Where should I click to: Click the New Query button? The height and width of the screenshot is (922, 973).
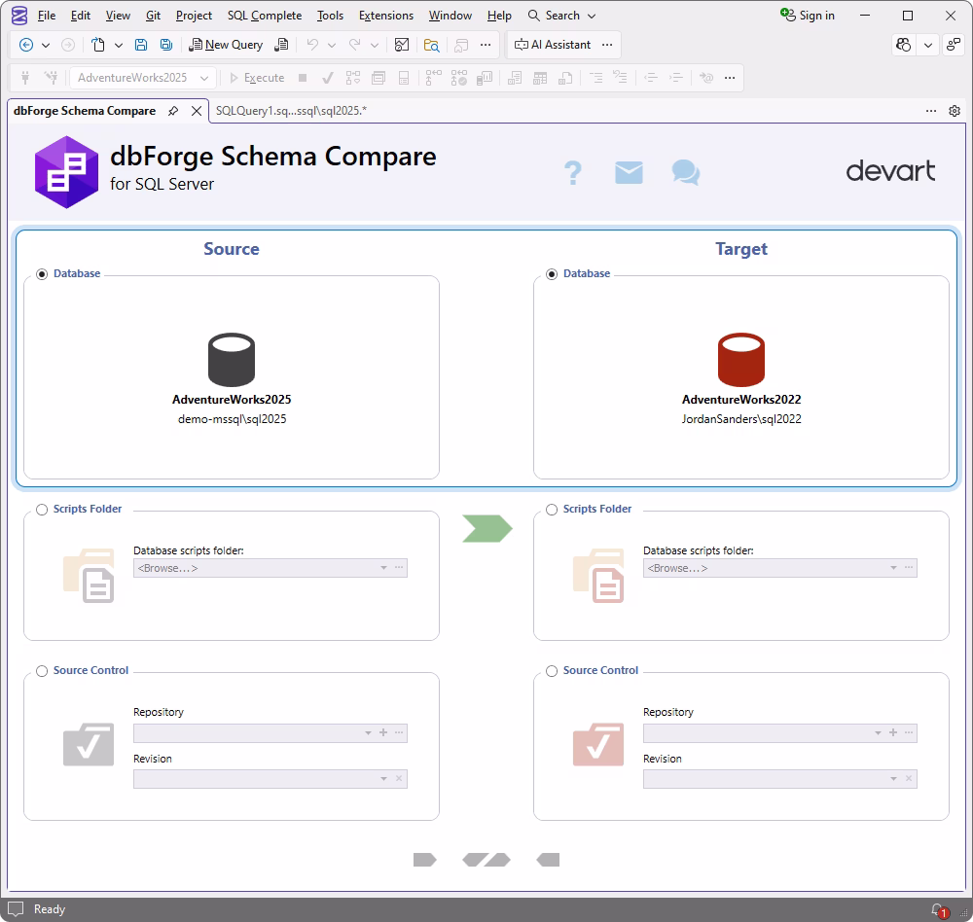coord(226,45)
